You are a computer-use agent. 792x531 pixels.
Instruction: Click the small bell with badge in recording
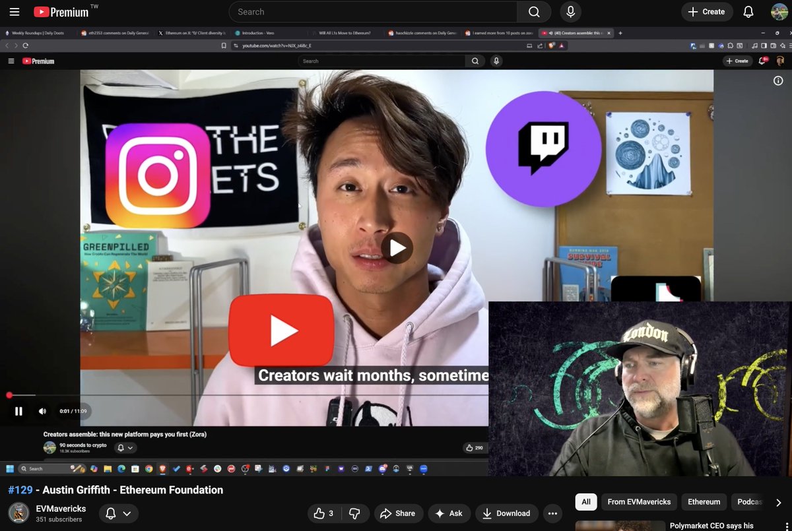[763, 60]
